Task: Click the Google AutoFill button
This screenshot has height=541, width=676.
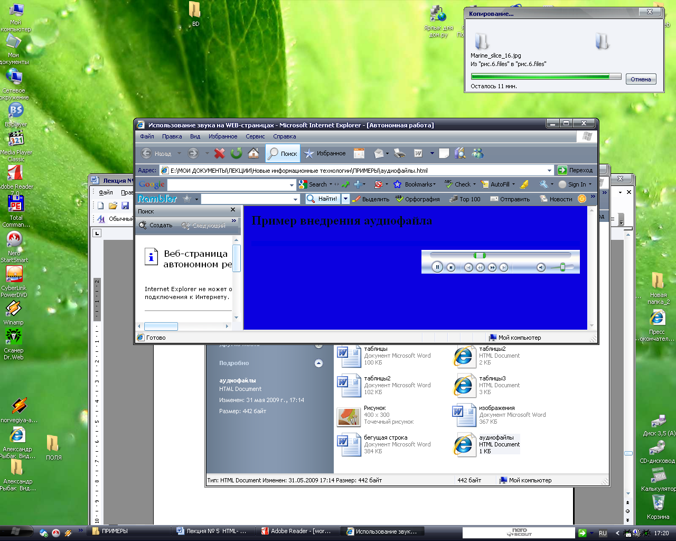Action: [495, 184]
